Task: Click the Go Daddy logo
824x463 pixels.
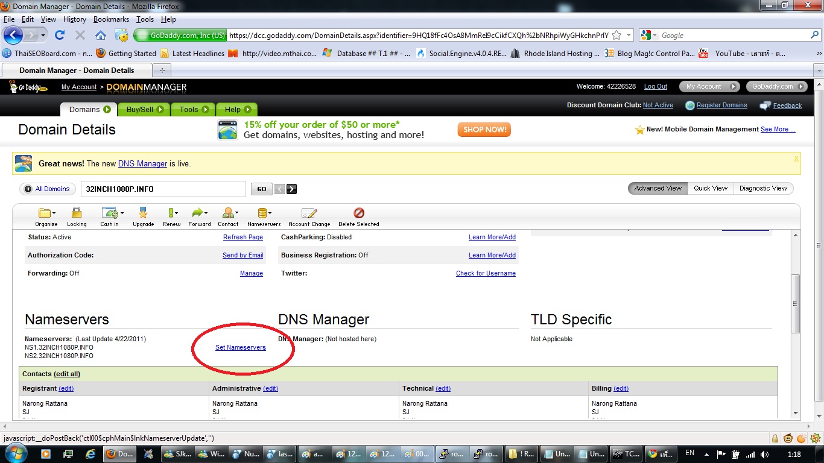Action: 28,87
